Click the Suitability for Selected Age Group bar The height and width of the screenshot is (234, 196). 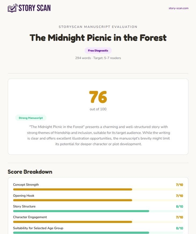pos(98,233)
